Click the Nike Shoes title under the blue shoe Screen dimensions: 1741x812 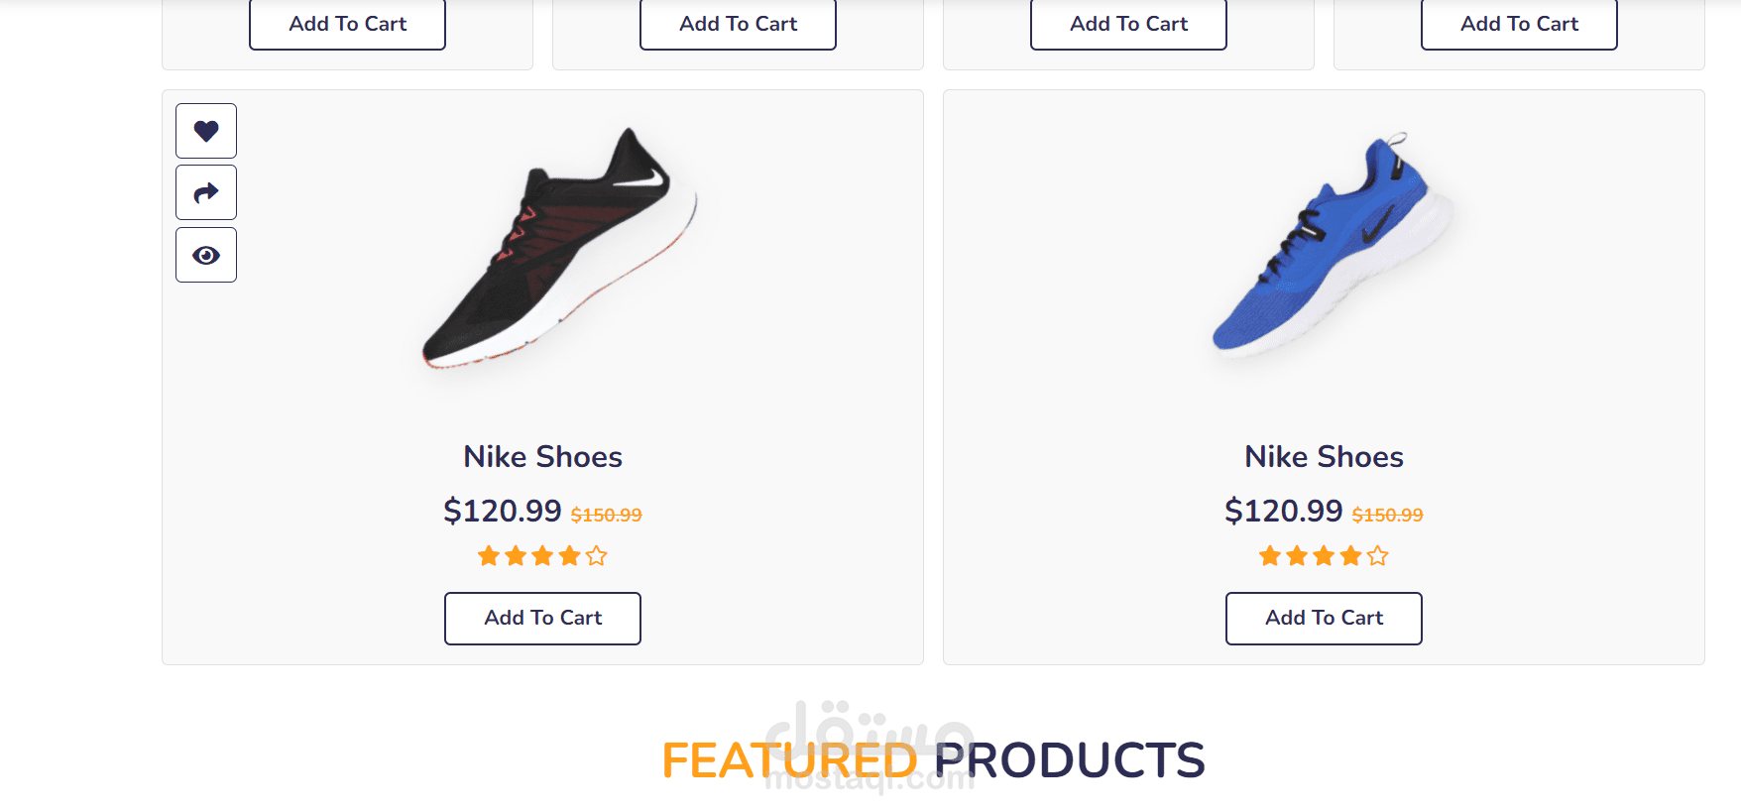tap(1324, 457)
